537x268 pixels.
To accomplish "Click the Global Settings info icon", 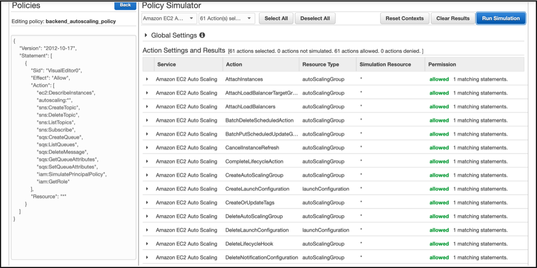I will [202, 35].
